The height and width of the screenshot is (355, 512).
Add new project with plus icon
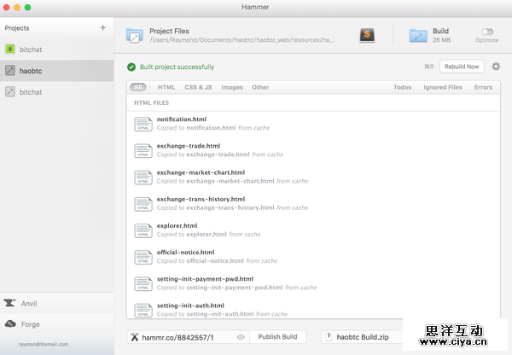(102, 28)
